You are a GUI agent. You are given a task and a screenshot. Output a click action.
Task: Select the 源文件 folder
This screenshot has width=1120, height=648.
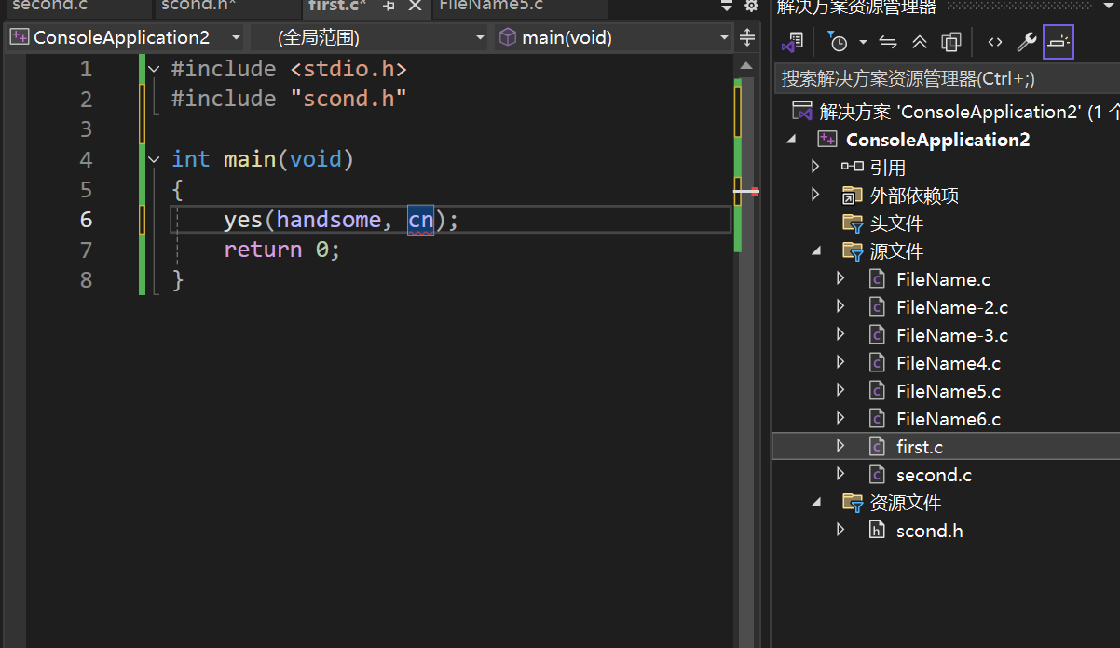coord(895,251)
